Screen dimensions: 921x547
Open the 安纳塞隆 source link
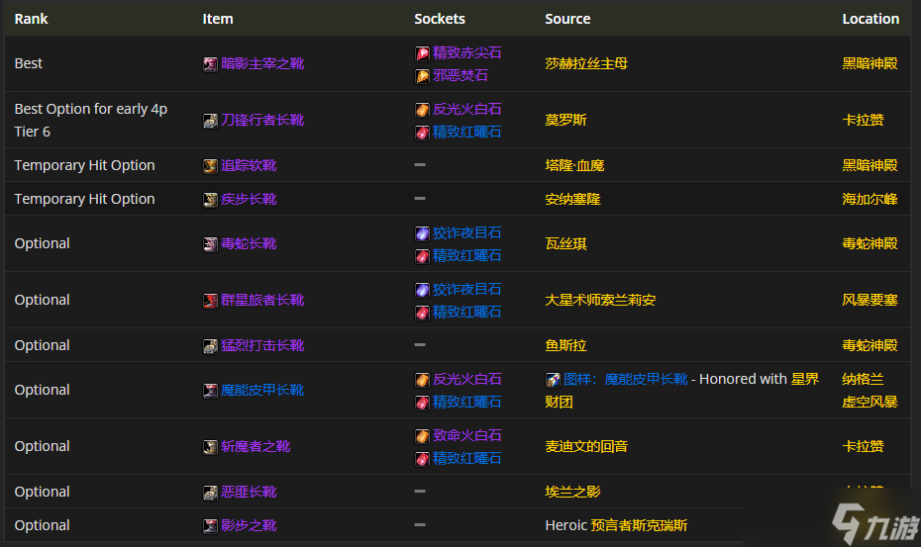[572, 199]
